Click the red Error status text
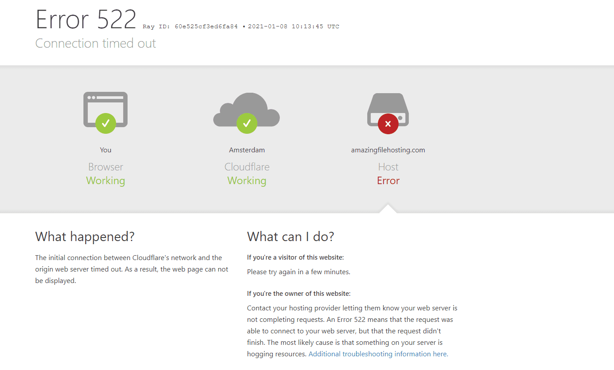 (388, 181)
